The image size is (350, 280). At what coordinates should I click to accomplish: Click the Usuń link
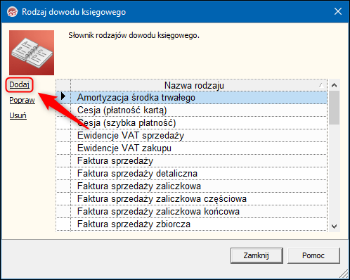pos(18,115)
